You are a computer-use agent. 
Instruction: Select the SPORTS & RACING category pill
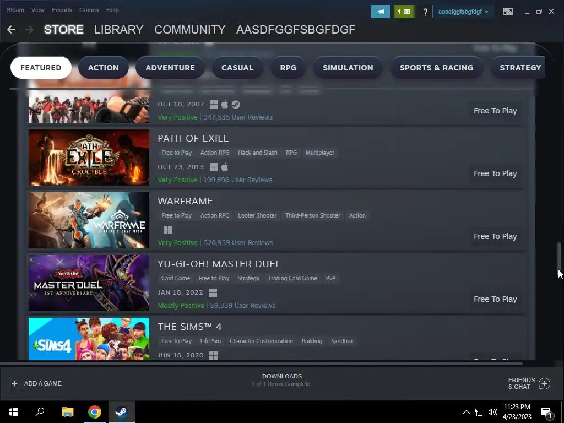pos(436,68)
